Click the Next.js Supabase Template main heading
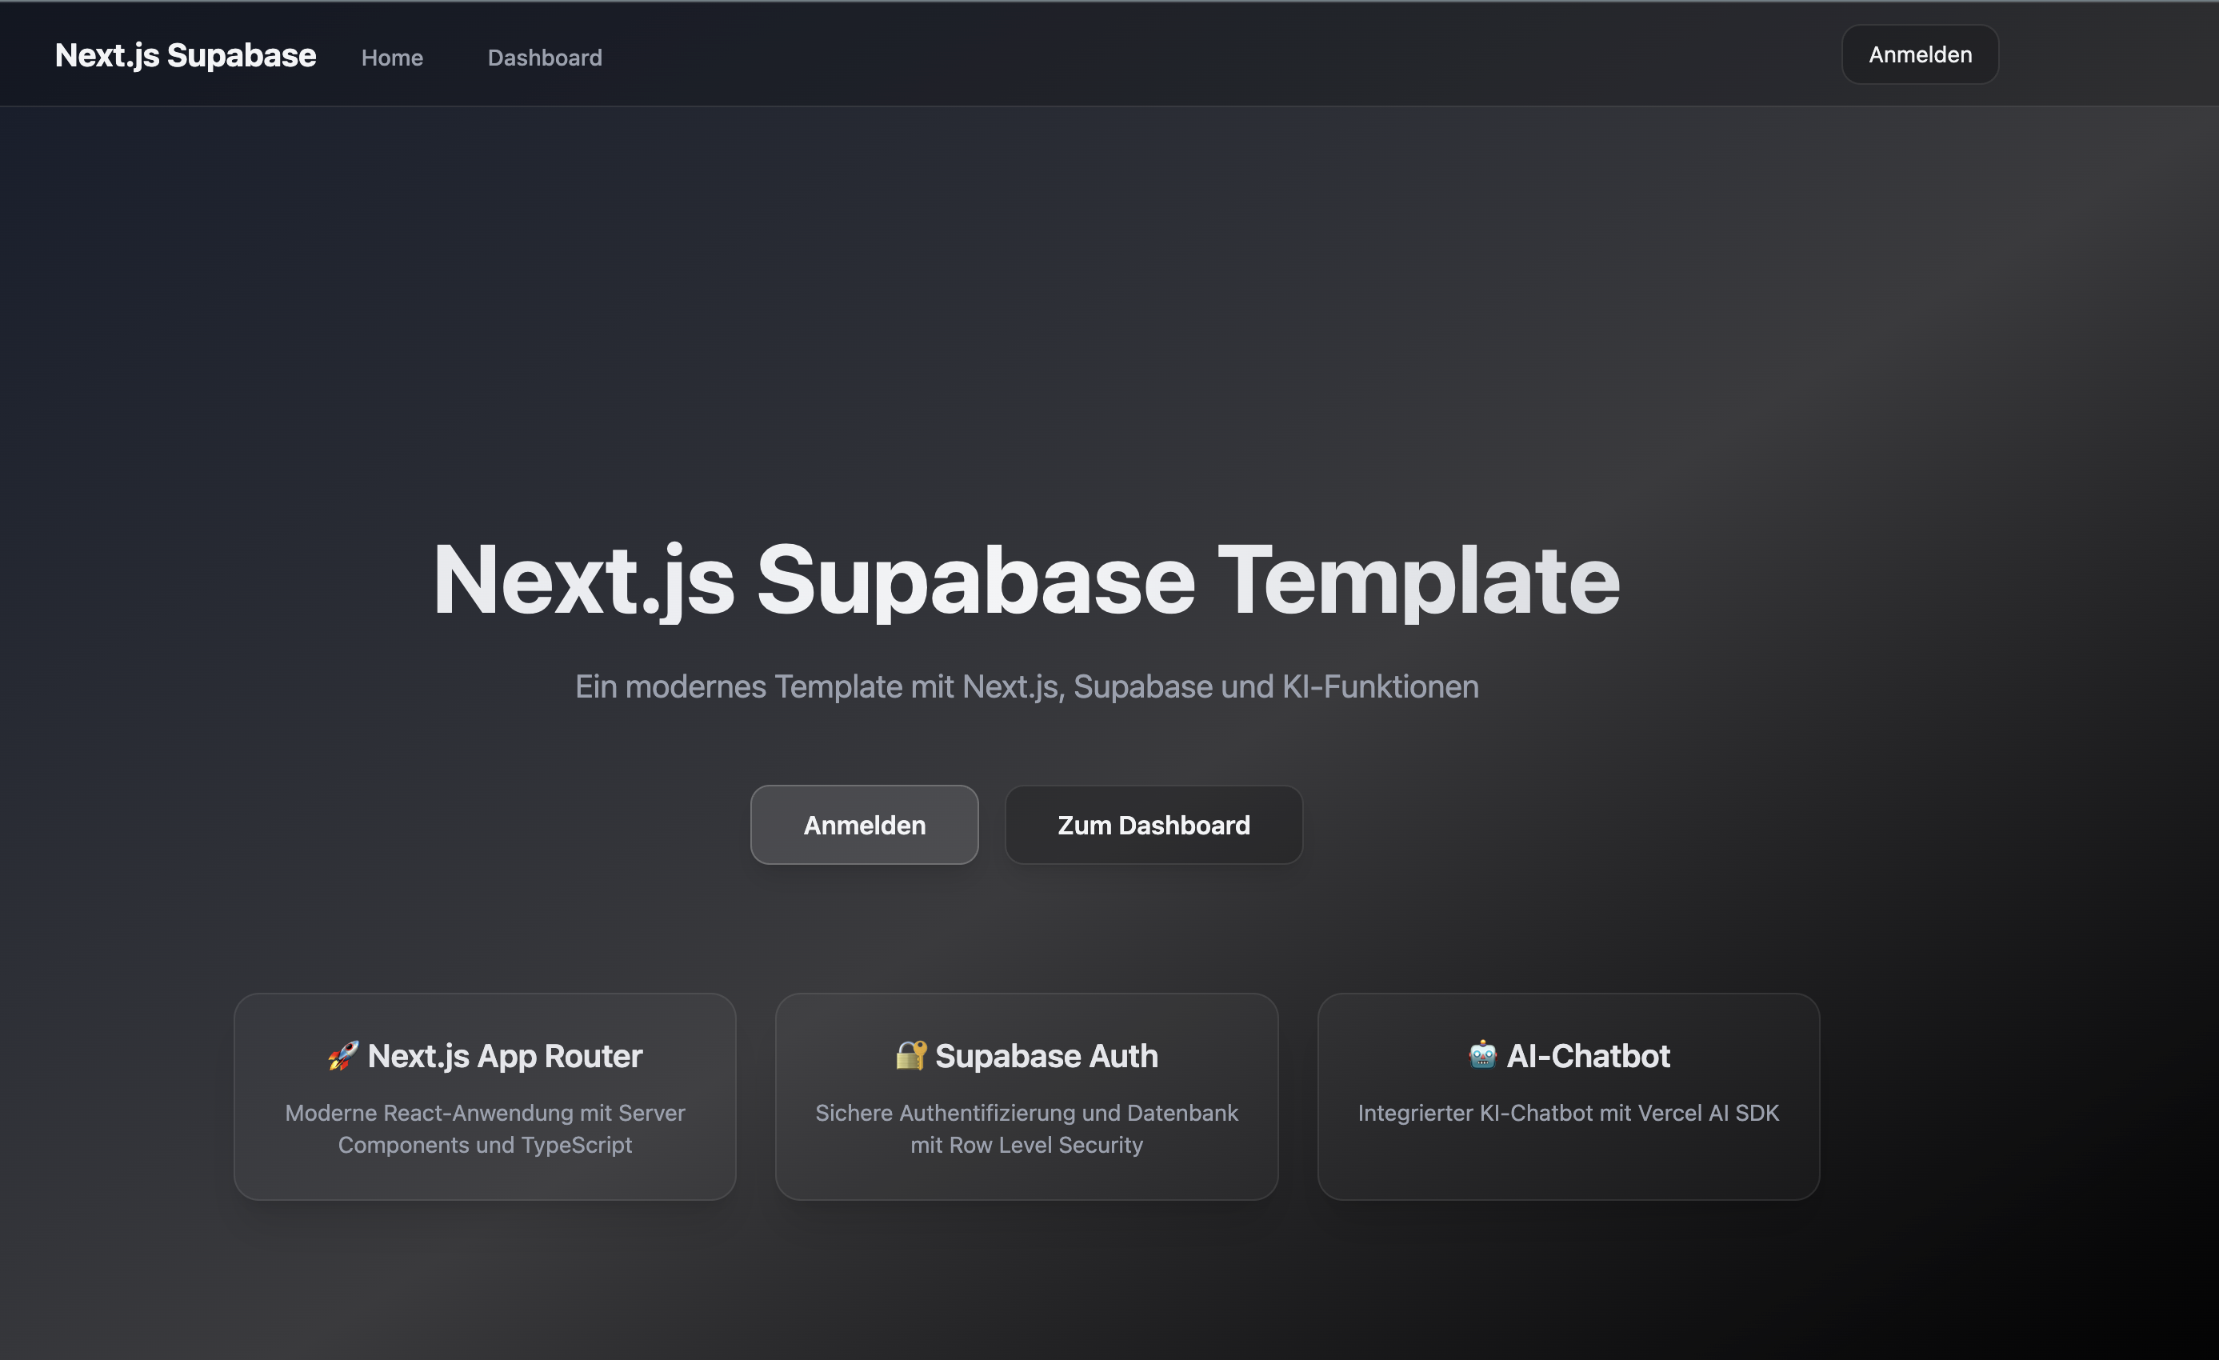The height and width of the screenshot is (1360, 2219). tap(1026, 580)
